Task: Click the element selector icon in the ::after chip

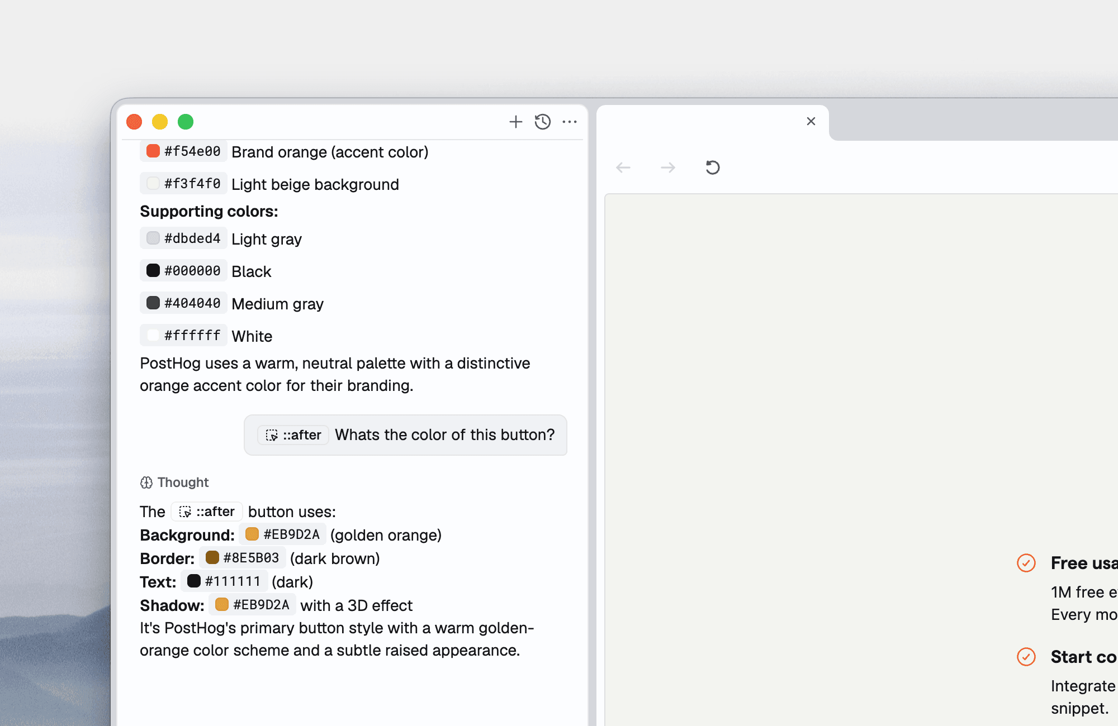Action: coord(271,435)
